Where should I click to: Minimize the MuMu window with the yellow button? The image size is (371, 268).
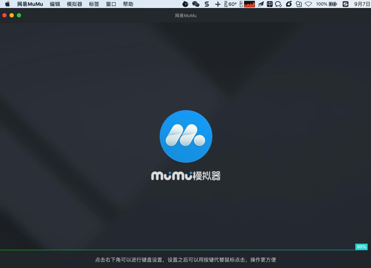pyautogui.click(x=12, y=15)
